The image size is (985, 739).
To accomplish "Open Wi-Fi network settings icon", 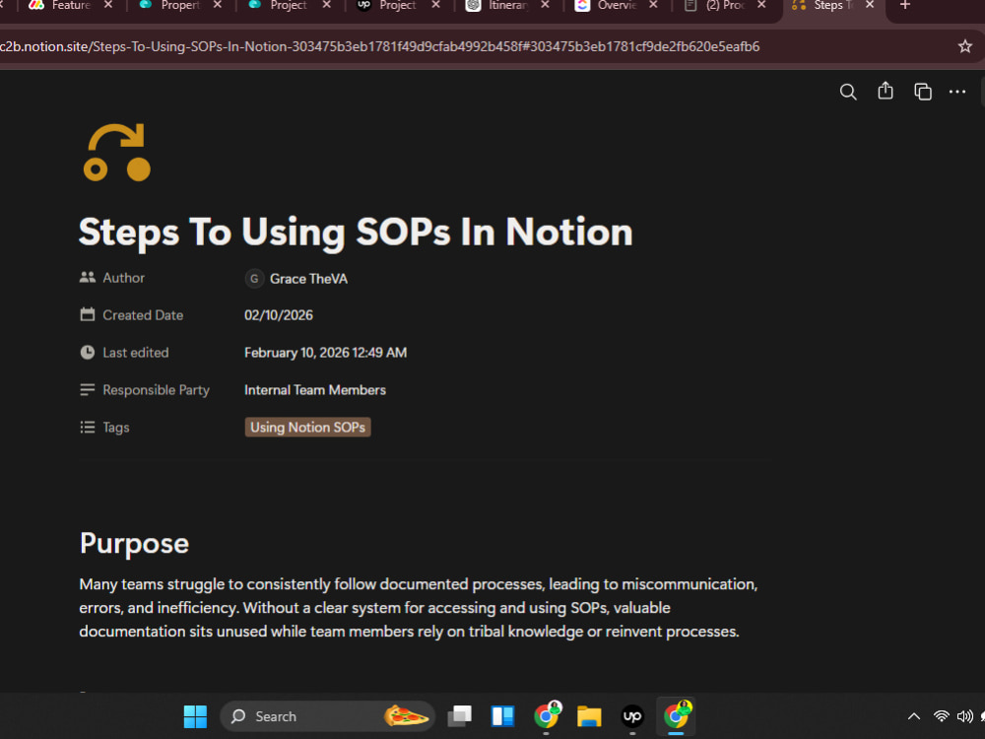I will pyautogui.click(x=941, y=716).
